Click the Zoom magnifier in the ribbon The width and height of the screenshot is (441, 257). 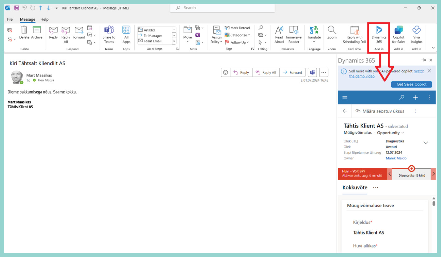[332, 30]
